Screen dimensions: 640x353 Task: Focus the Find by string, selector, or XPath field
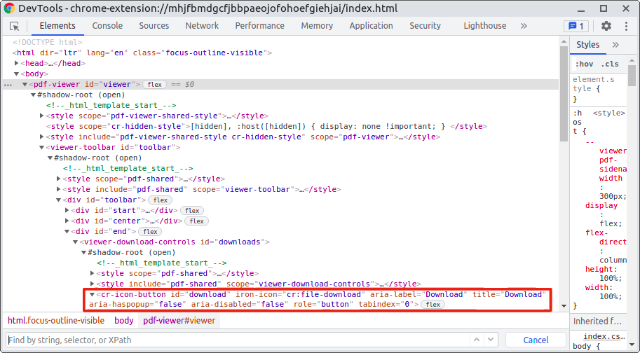238,340
